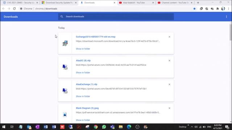The image size is (232, 130).
Task: Launch Outlook from the taskbar
Action: click(29, 127)
